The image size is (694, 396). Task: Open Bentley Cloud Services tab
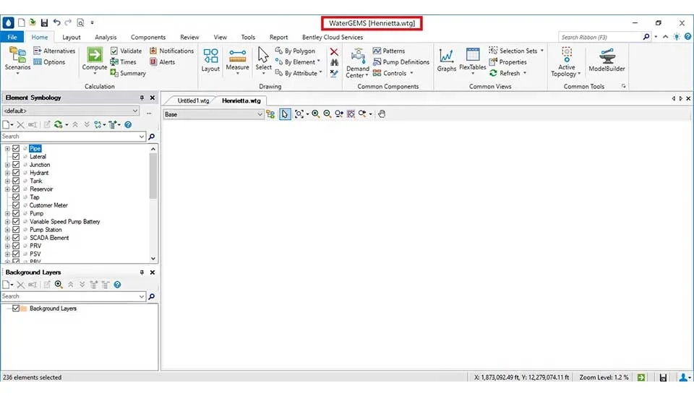click(333, 37)
